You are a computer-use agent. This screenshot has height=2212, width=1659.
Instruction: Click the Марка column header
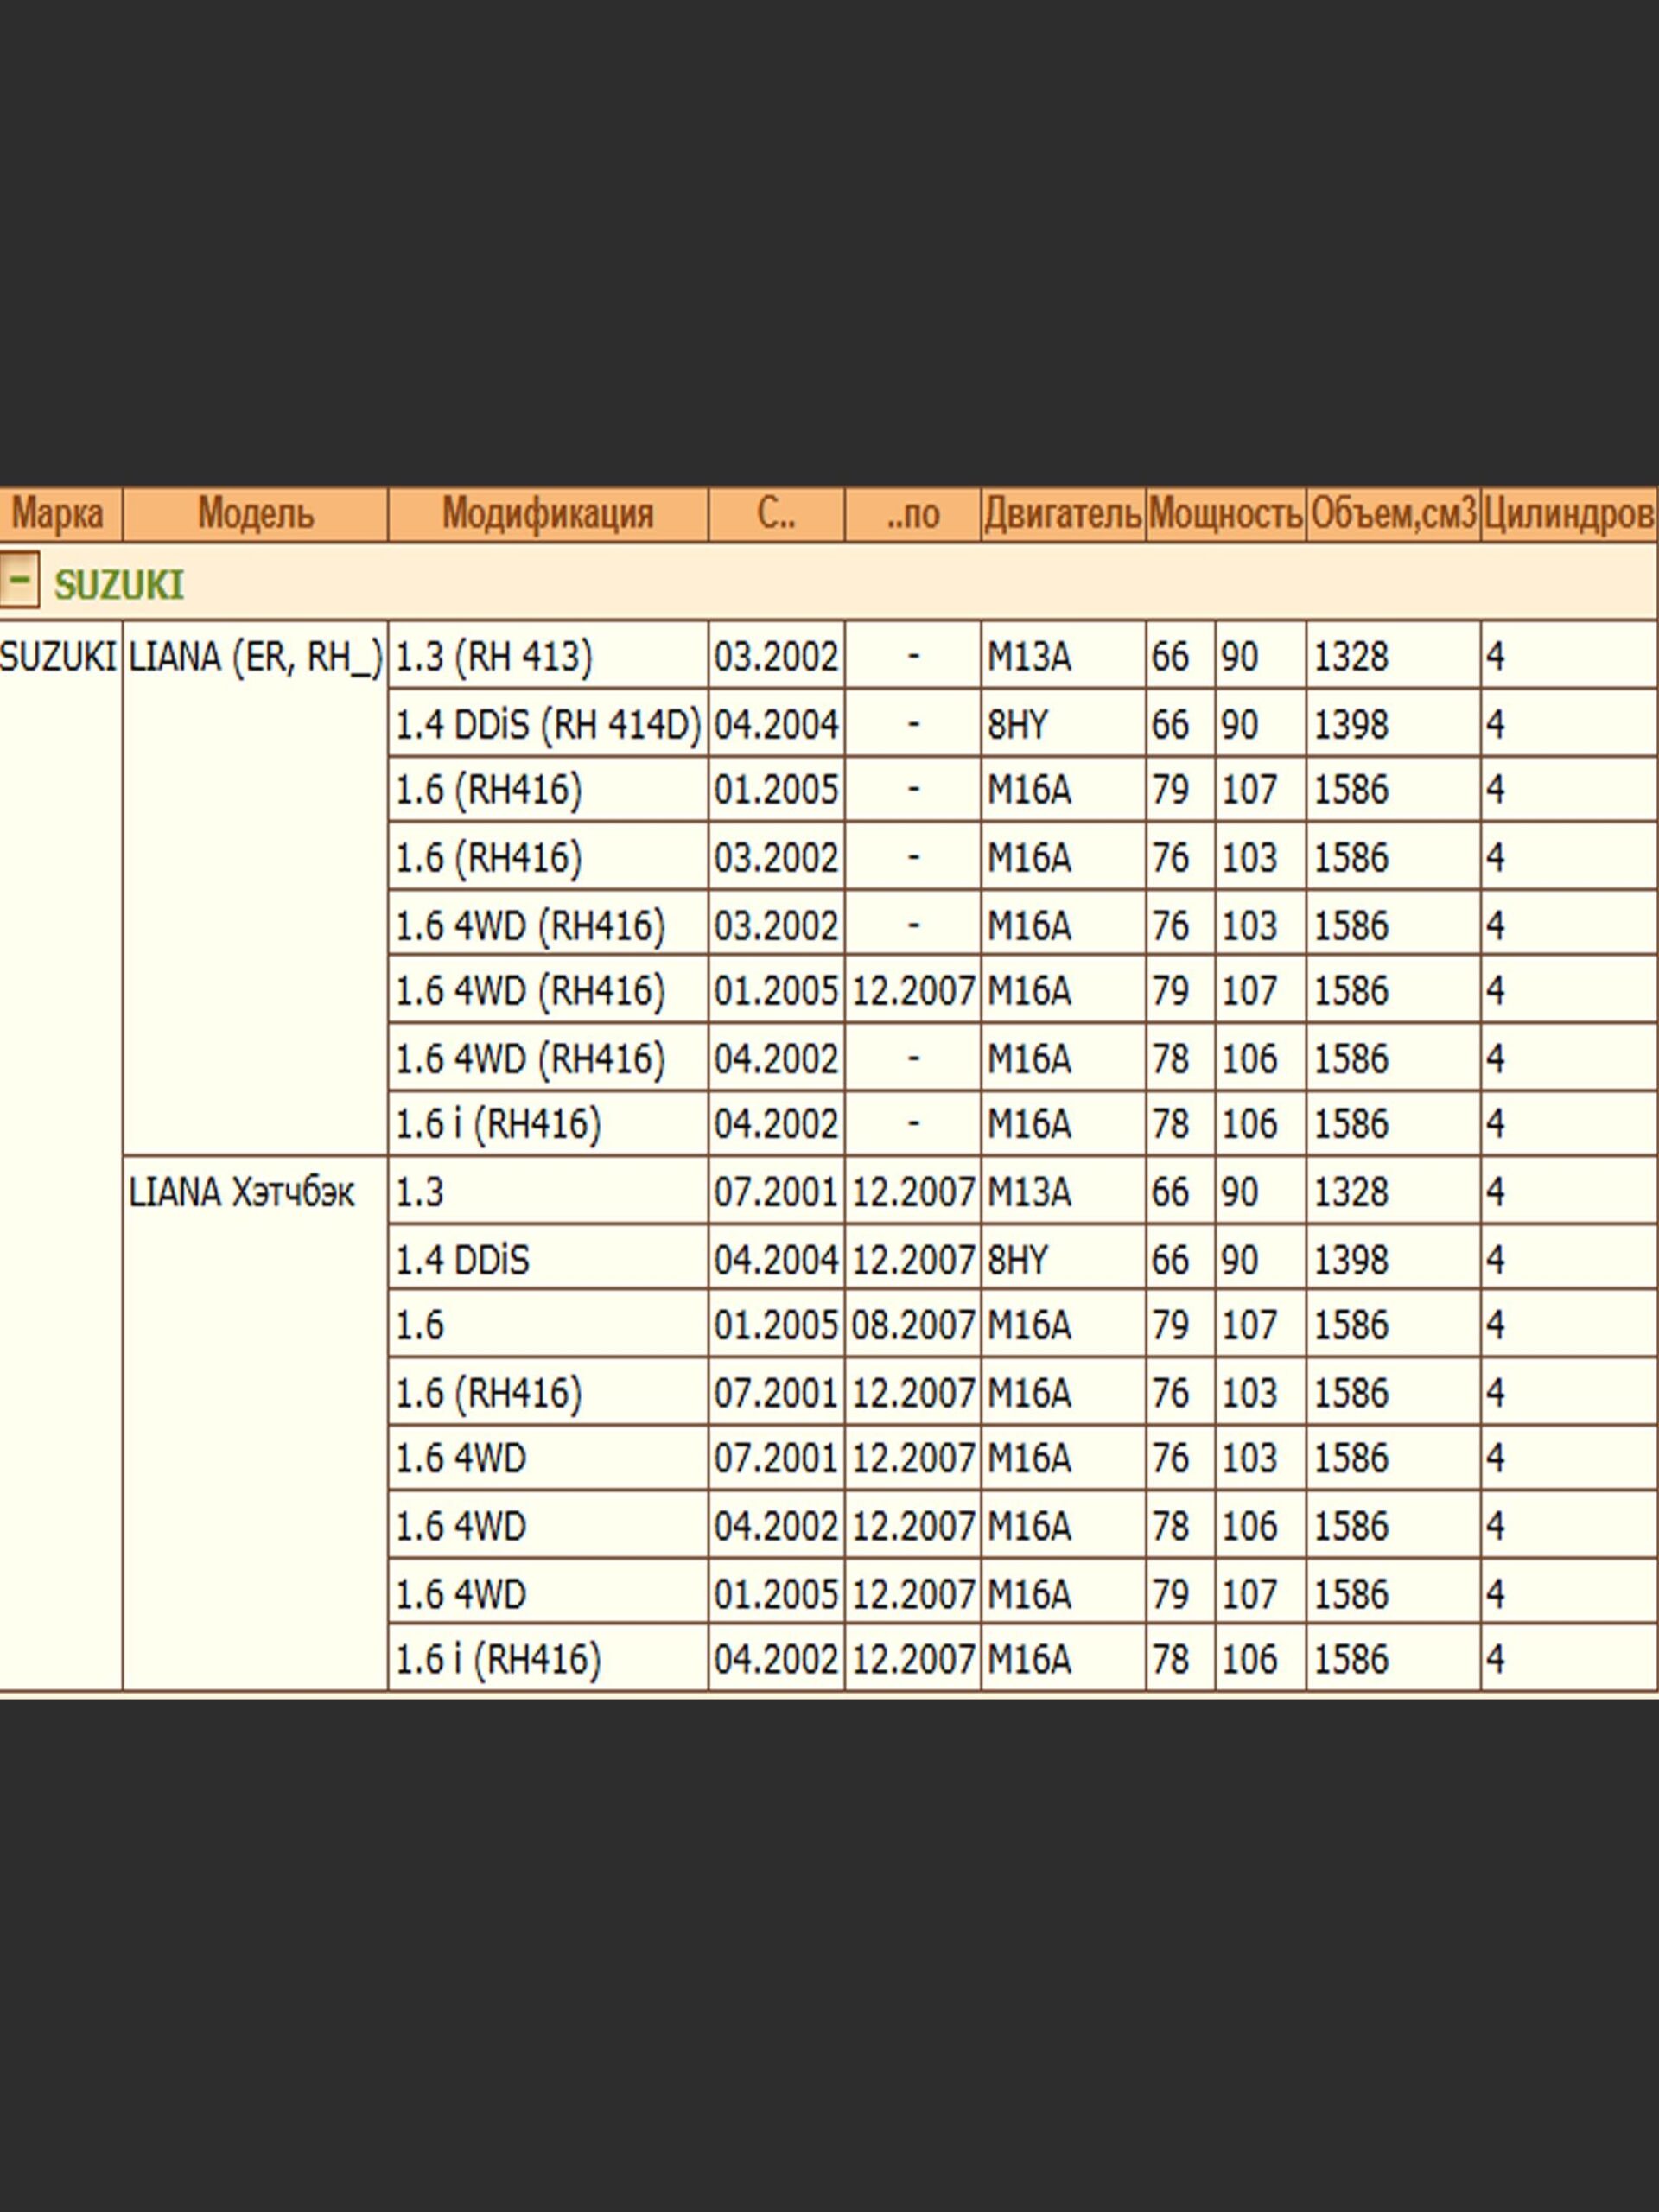(x=57, y=514)
